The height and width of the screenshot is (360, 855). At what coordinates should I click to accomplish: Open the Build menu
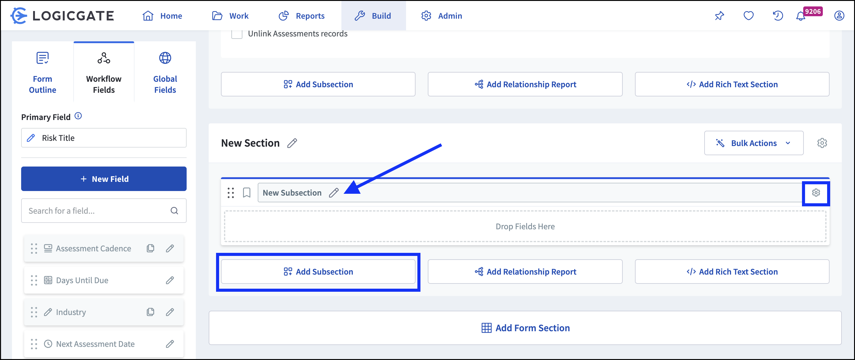pos(373,16)
